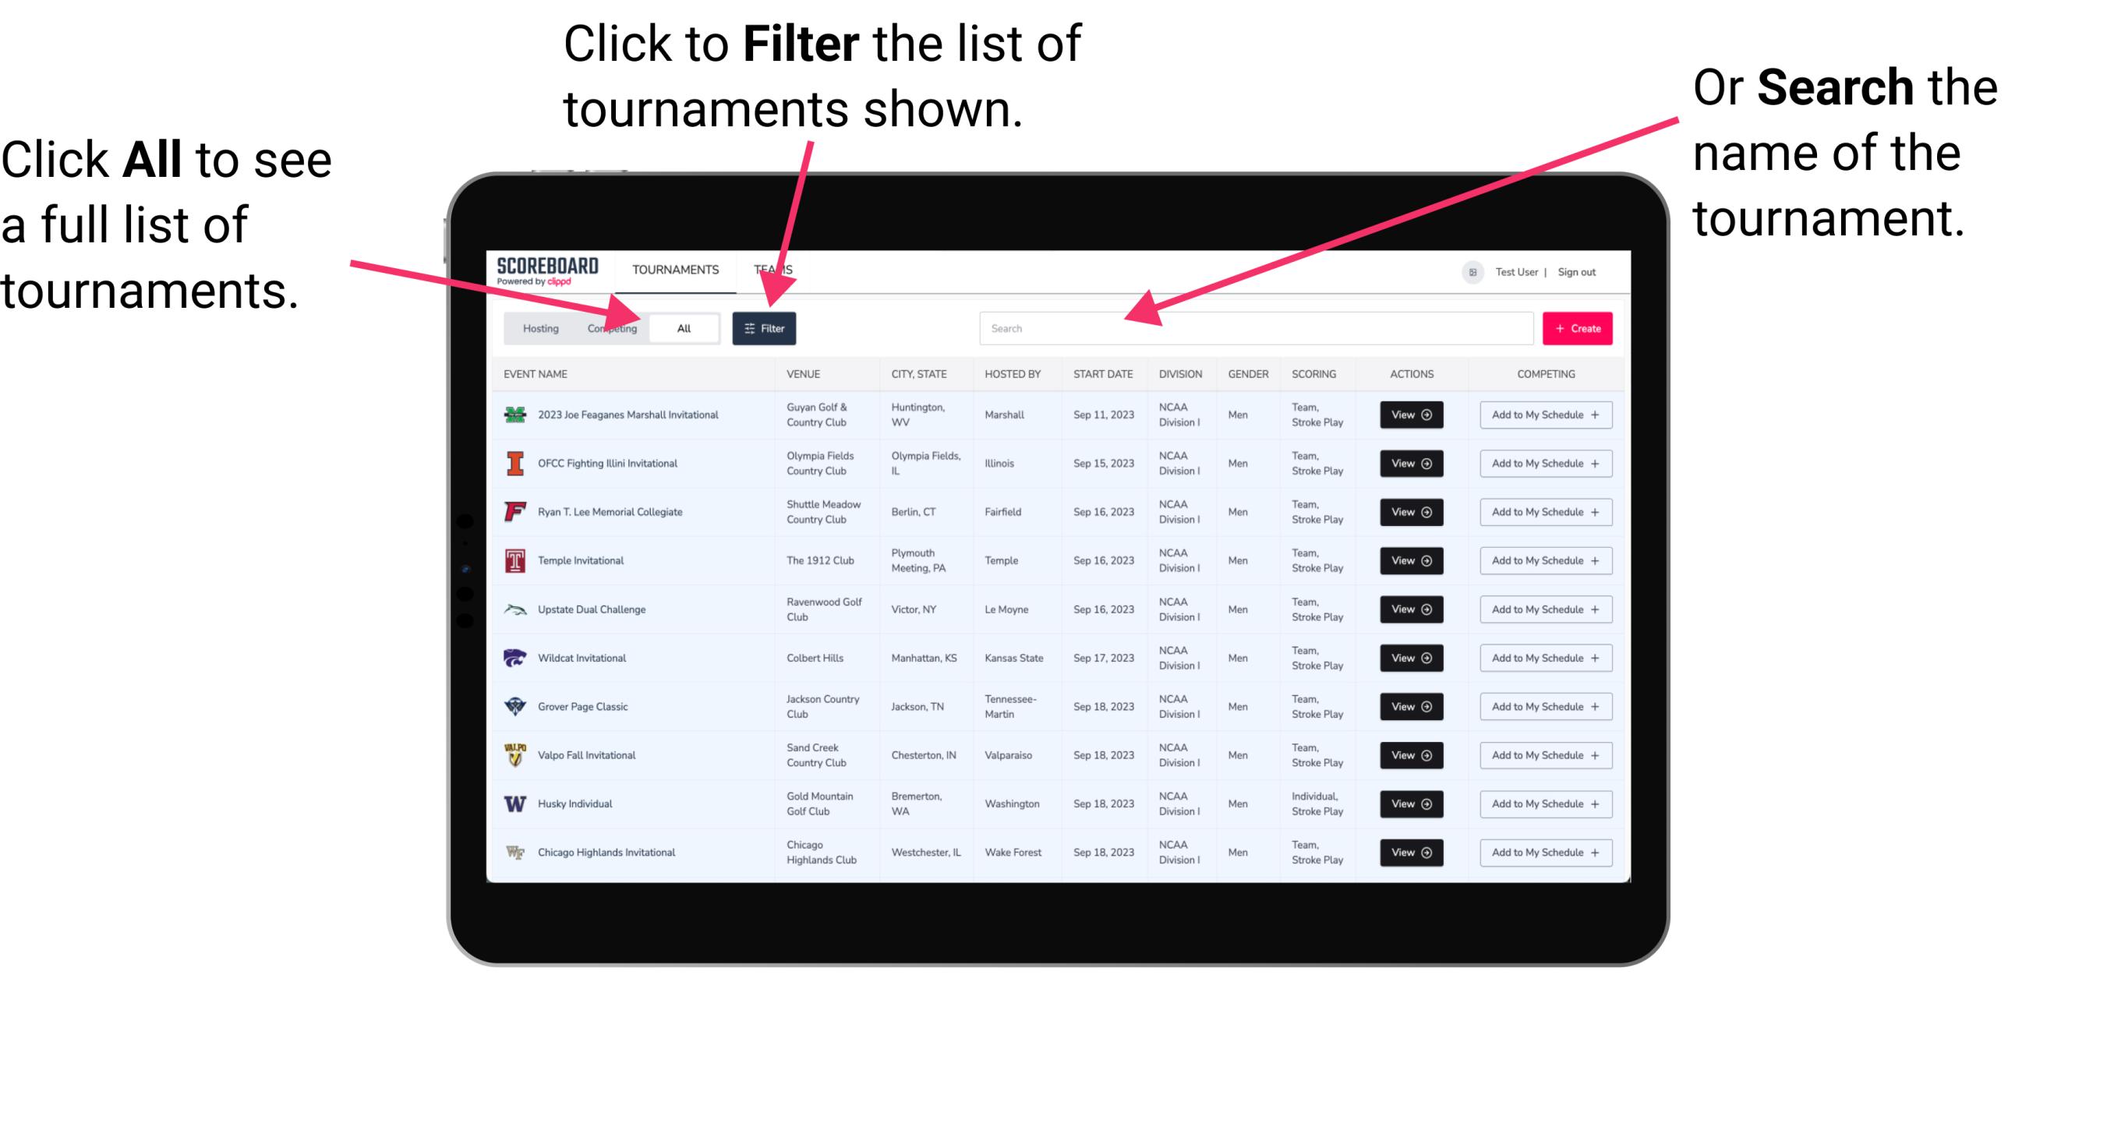Toggle the Competing filter tab
This screenshot has width=2114, height=1137.
coord(610,327)
